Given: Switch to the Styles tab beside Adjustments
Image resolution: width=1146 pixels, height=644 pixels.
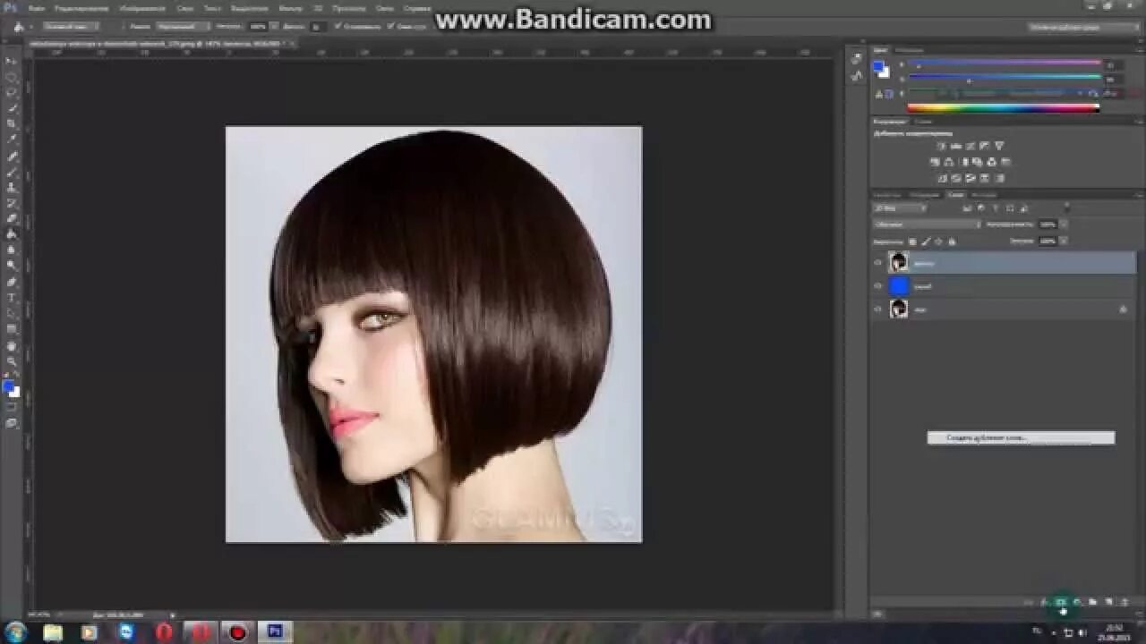Looking at the screenshot, I should (923, 122).
